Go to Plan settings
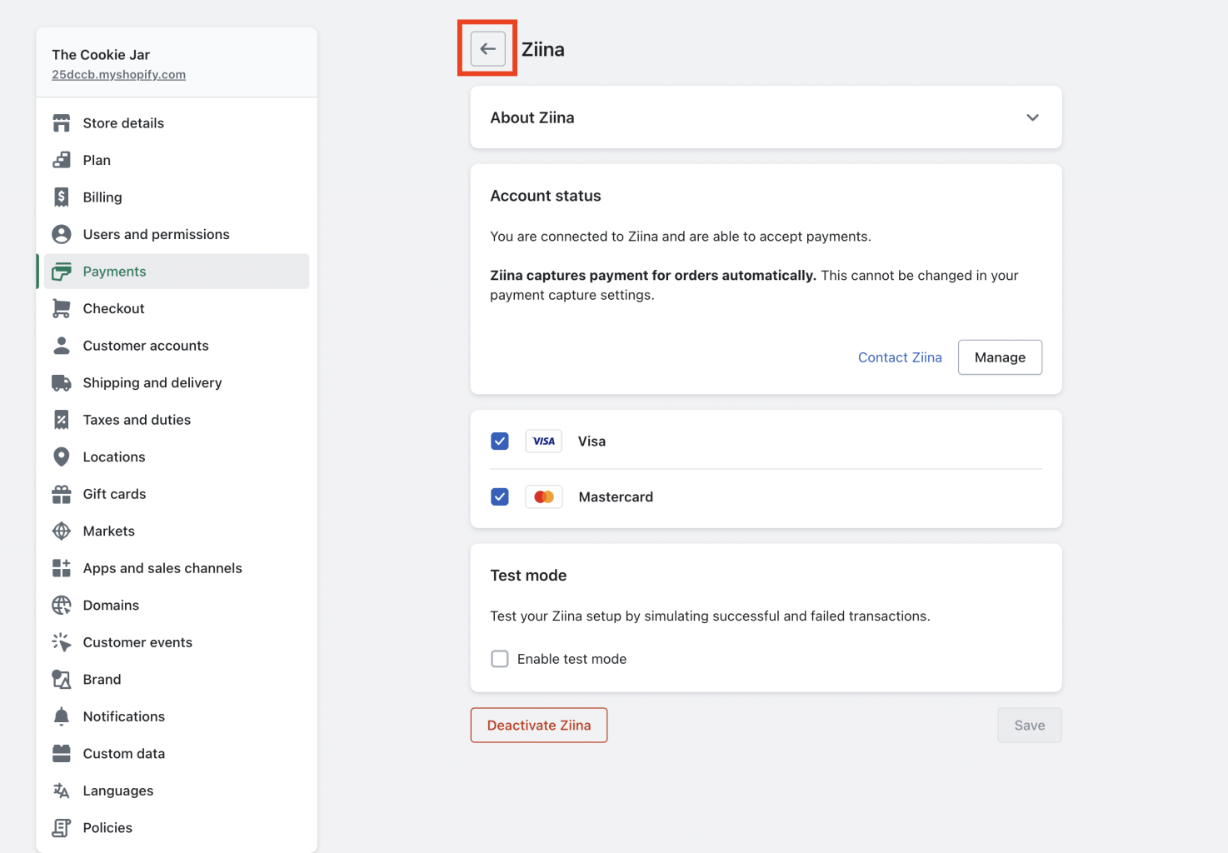The image size is (1228, 853). [x=177, y=160]
